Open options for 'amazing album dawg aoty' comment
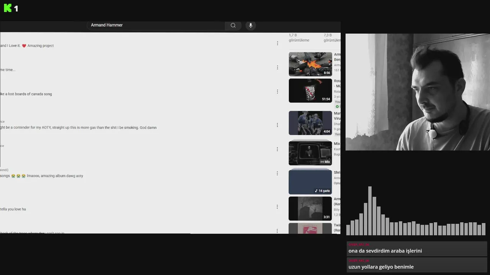 point(278,173)
